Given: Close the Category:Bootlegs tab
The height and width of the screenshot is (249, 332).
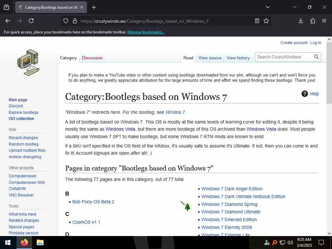Looking at the screenshot, I should tap(82, 7).
